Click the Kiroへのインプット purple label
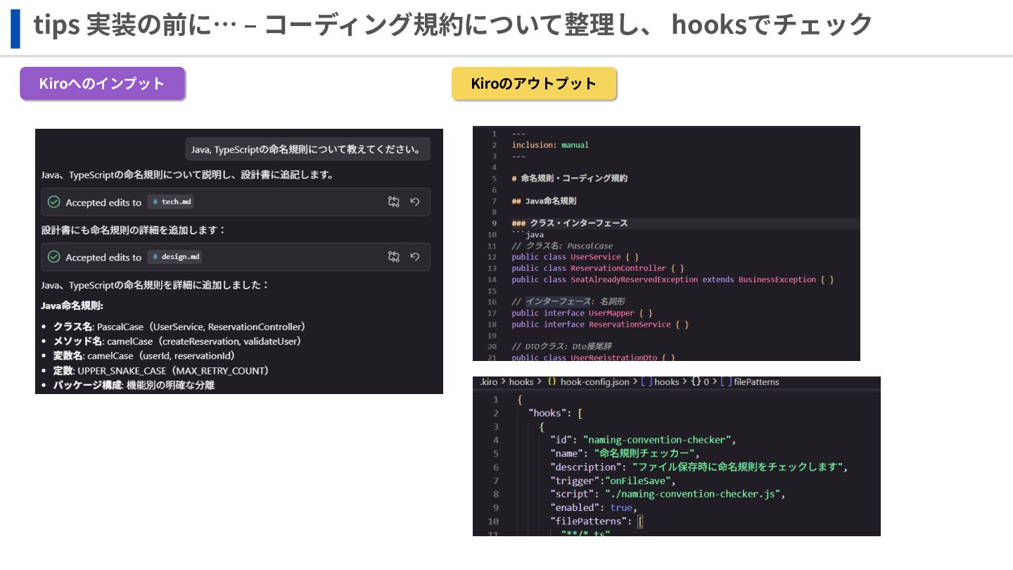 click(x=102, y=83)
